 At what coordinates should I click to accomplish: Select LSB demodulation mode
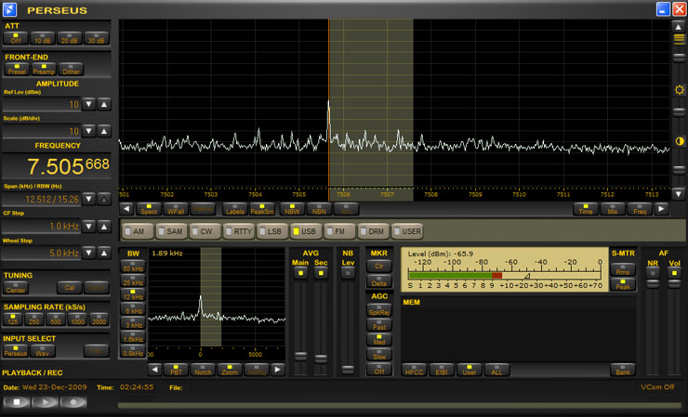point(273,231)
